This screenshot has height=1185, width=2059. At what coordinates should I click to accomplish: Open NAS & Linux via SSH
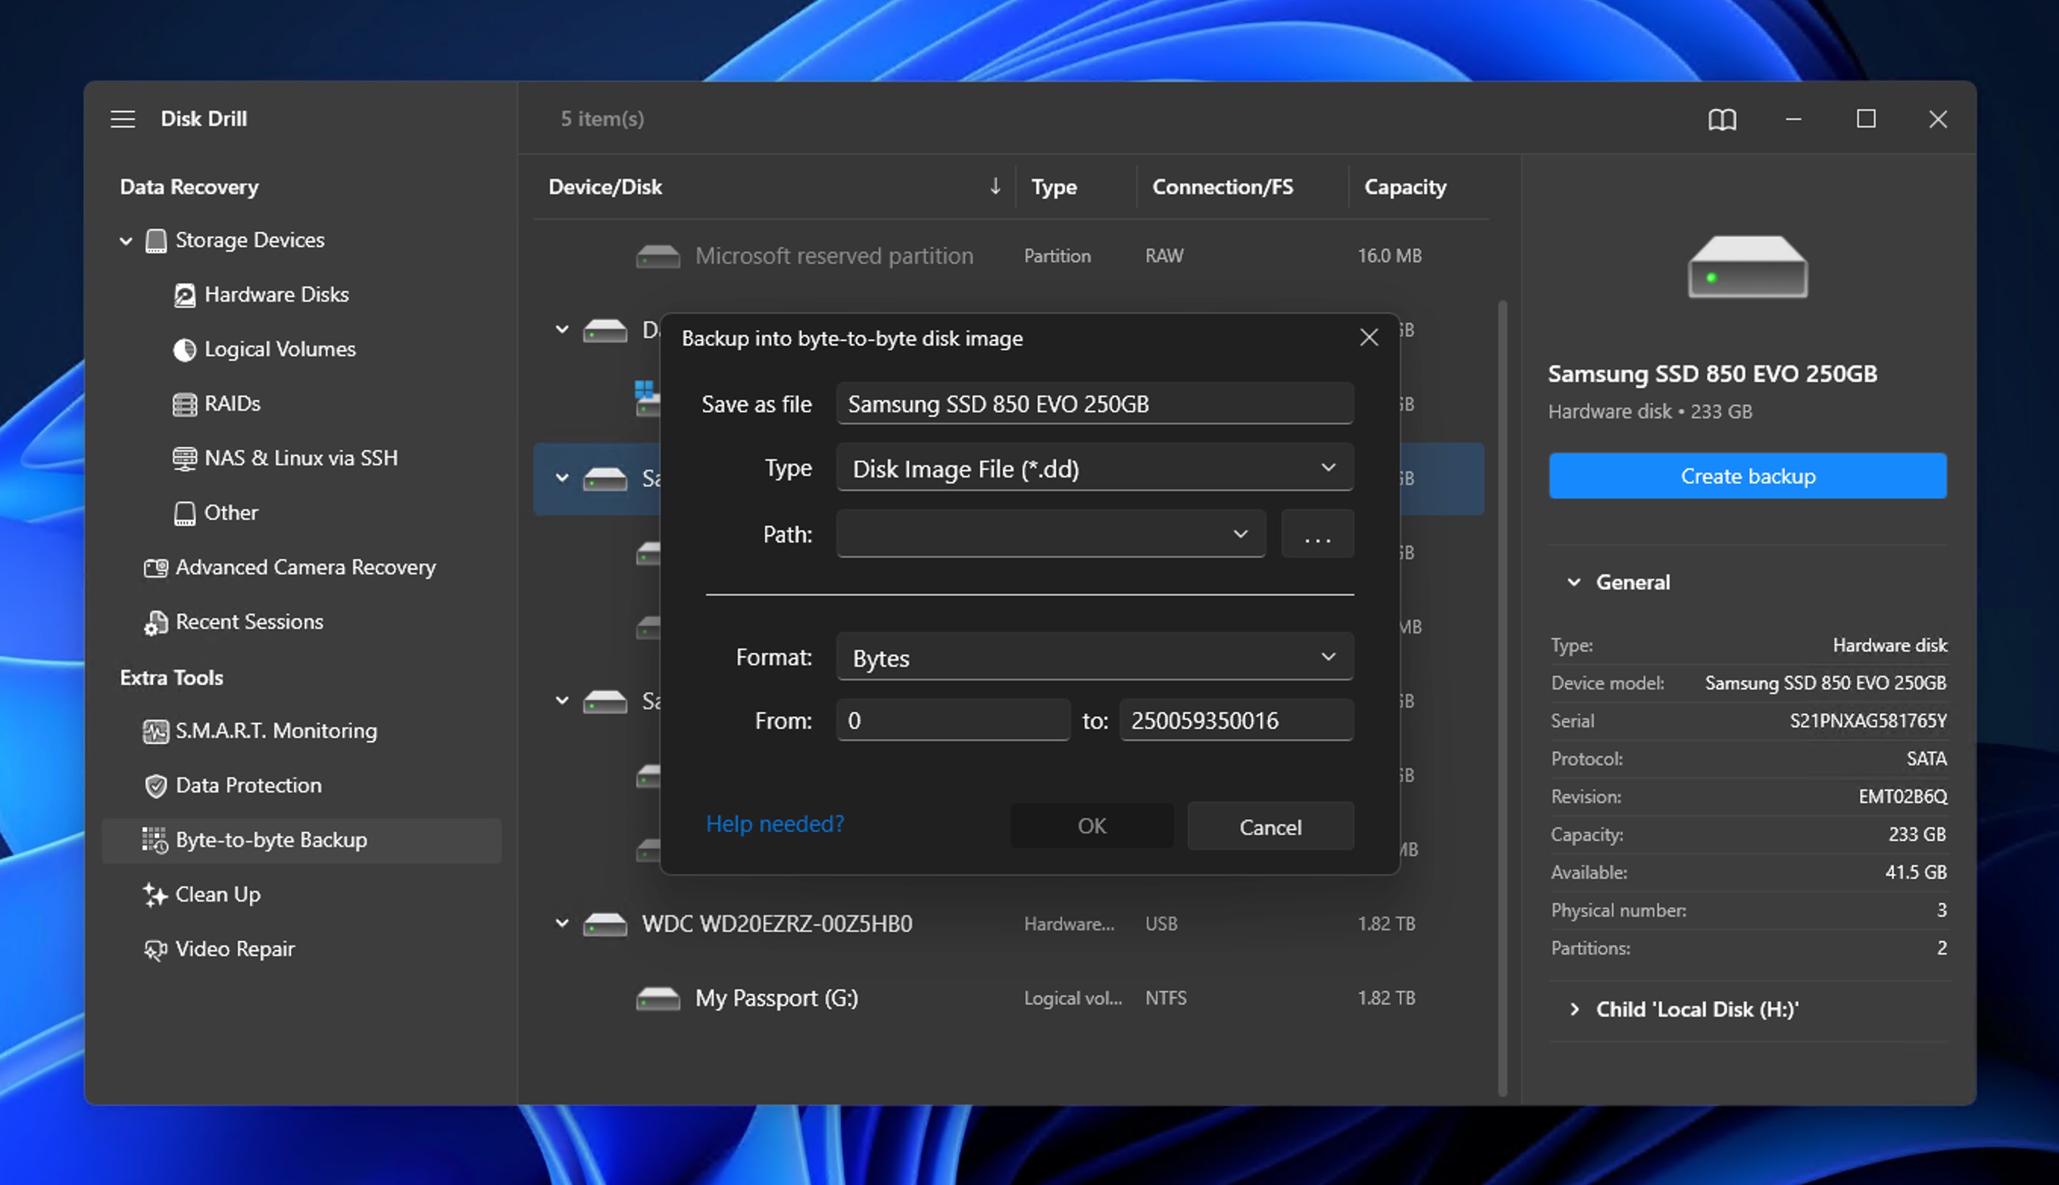coord(301,458)
